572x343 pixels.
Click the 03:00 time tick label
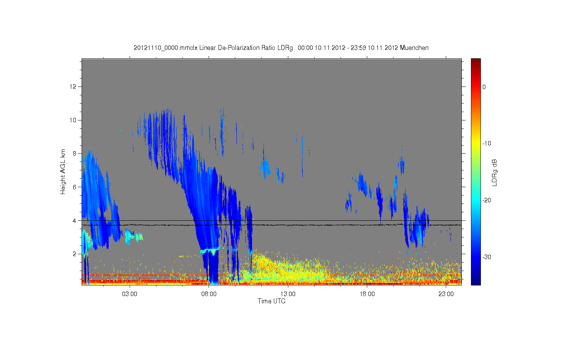tap(130, 294)
